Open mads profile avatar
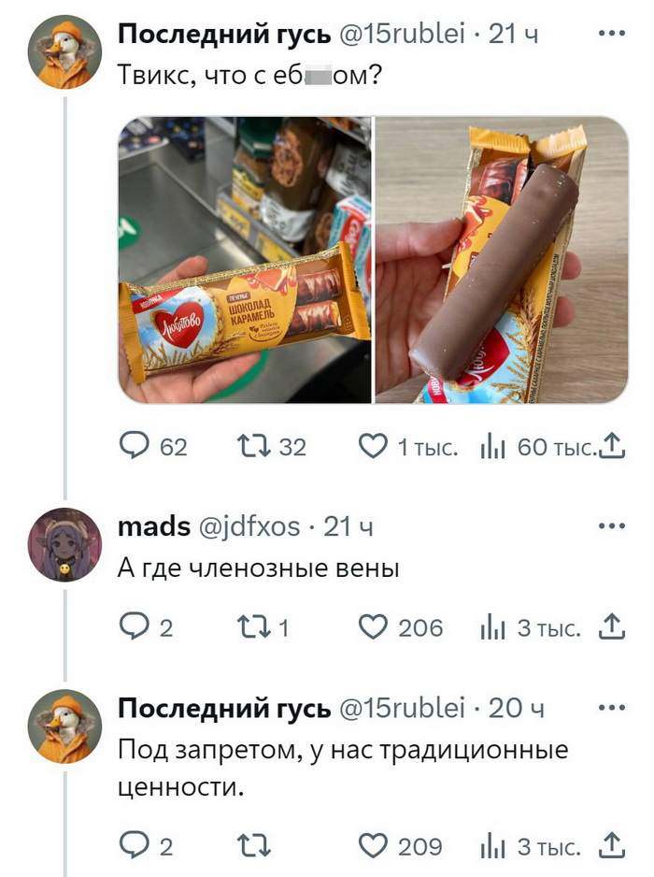The width and height of the screenshot is (654, 877). point(64,544)
